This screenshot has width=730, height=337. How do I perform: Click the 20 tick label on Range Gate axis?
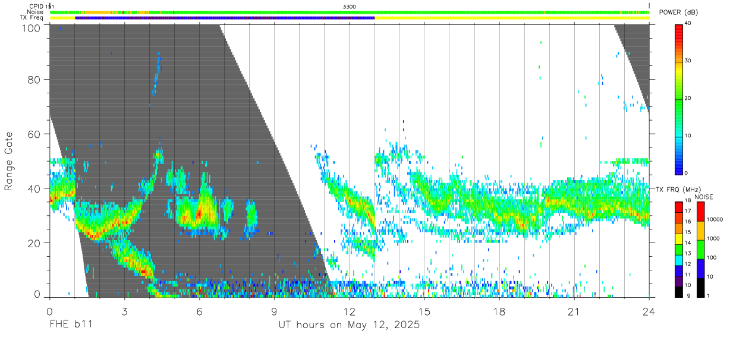click(x=33, y=243)
